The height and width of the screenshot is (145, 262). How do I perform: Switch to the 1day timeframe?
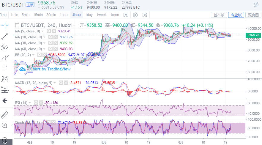(x=89, y=15)
